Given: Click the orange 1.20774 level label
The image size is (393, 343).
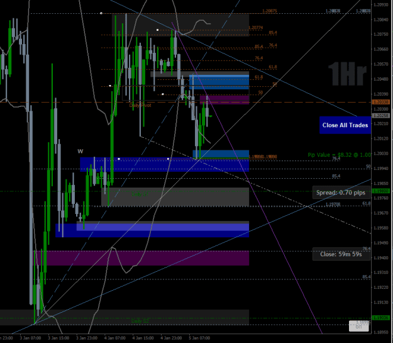Looking at the screenshot, I should 256,28.
